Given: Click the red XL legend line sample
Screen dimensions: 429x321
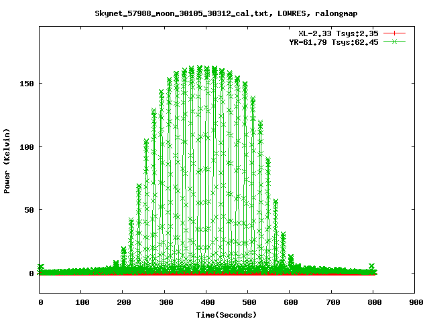Looking at the screenshot, I should [394, 33].
